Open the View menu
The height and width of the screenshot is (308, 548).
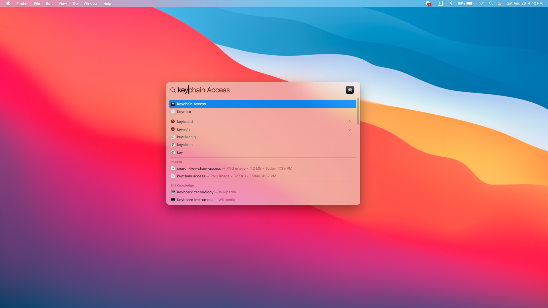[x=63, y=3]
